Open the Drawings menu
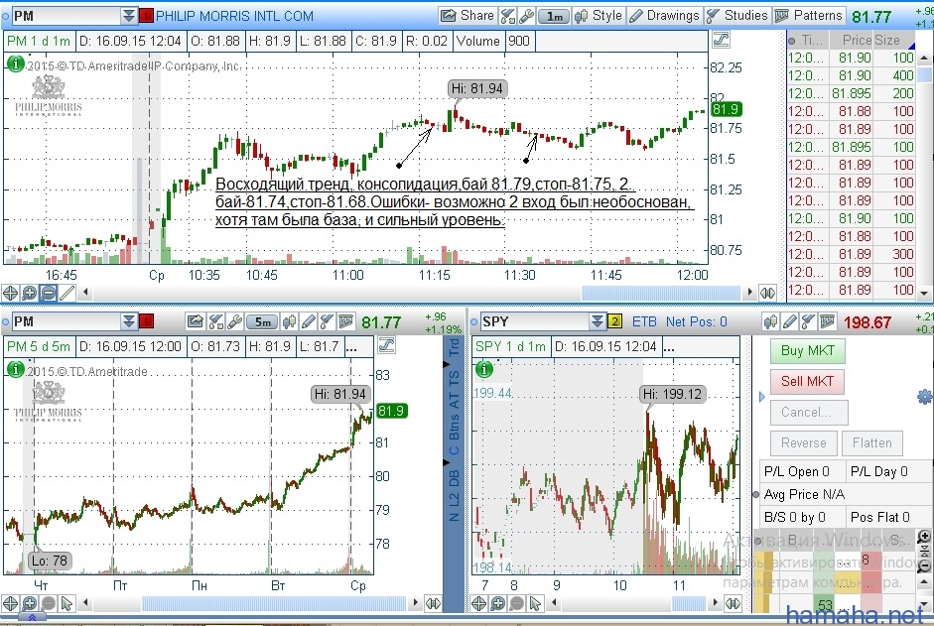Viewport: 934px width, 626px height. point(664,16)
